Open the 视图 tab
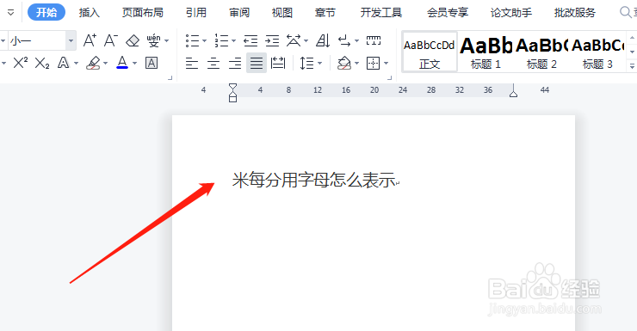 click(x=282, y=13)
